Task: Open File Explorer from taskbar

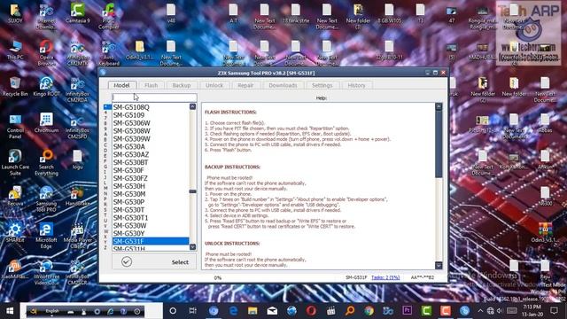Action: 252,311
